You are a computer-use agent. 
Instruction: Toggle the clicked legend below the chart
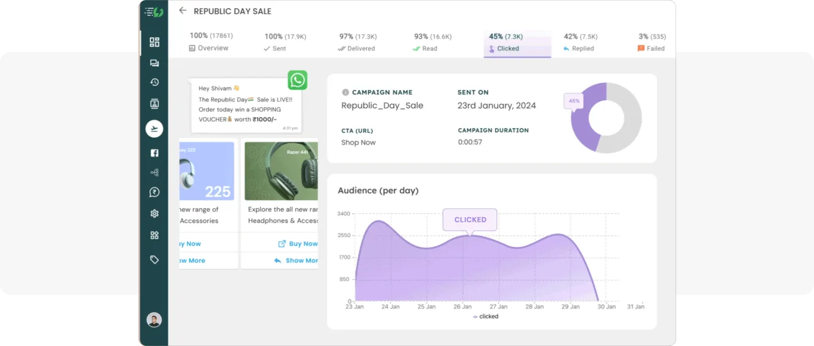click(x=485, y=316)
